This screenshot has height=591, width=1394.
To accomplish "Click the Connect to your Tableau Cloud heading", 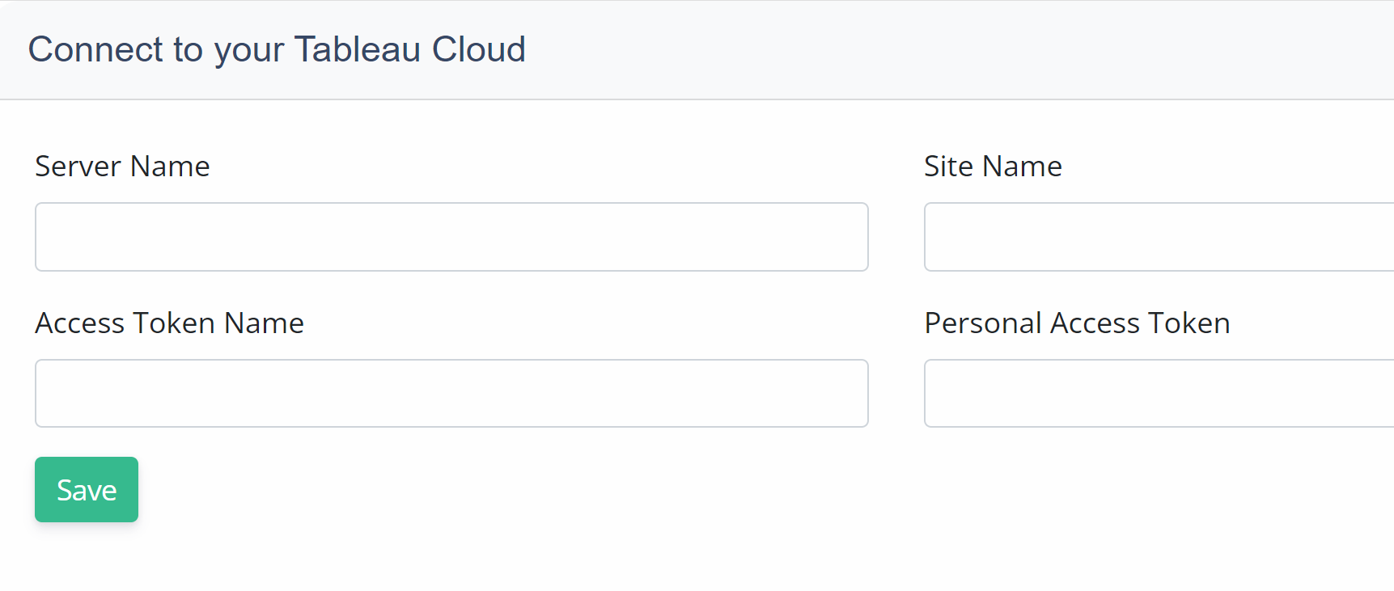I will 277,49.
